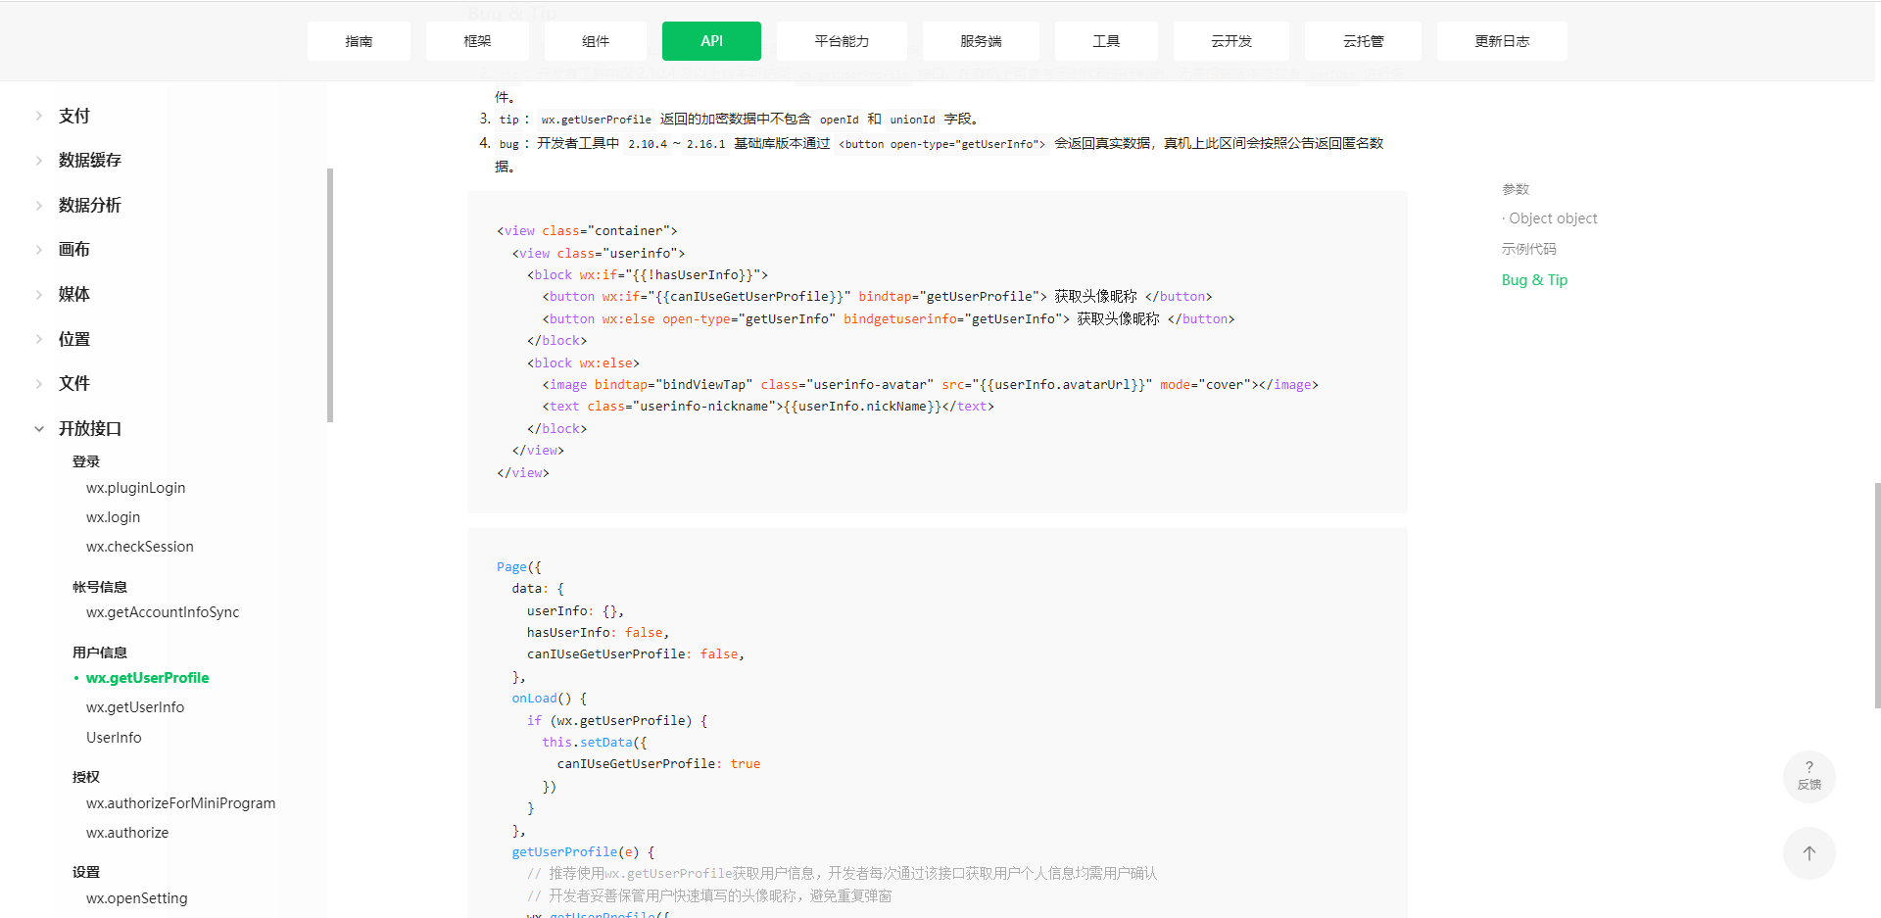This screenshot has height=918, width=1881.
Task: Open the 平台能力 navigation tab
Action: [x=842, y=41]
